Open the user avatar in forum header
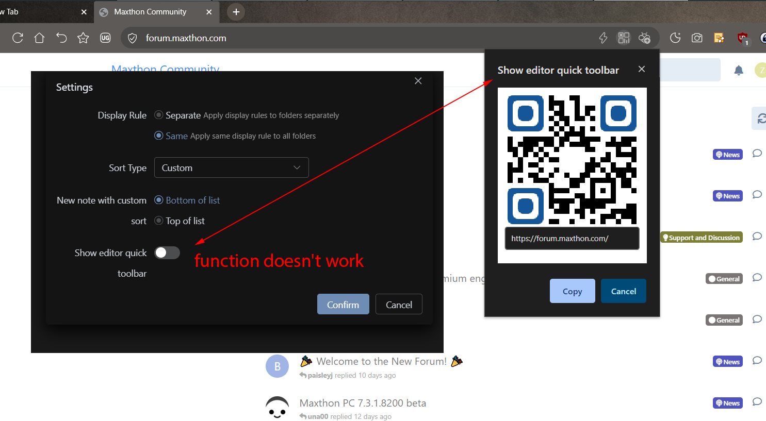 click(x=760, y=70)
